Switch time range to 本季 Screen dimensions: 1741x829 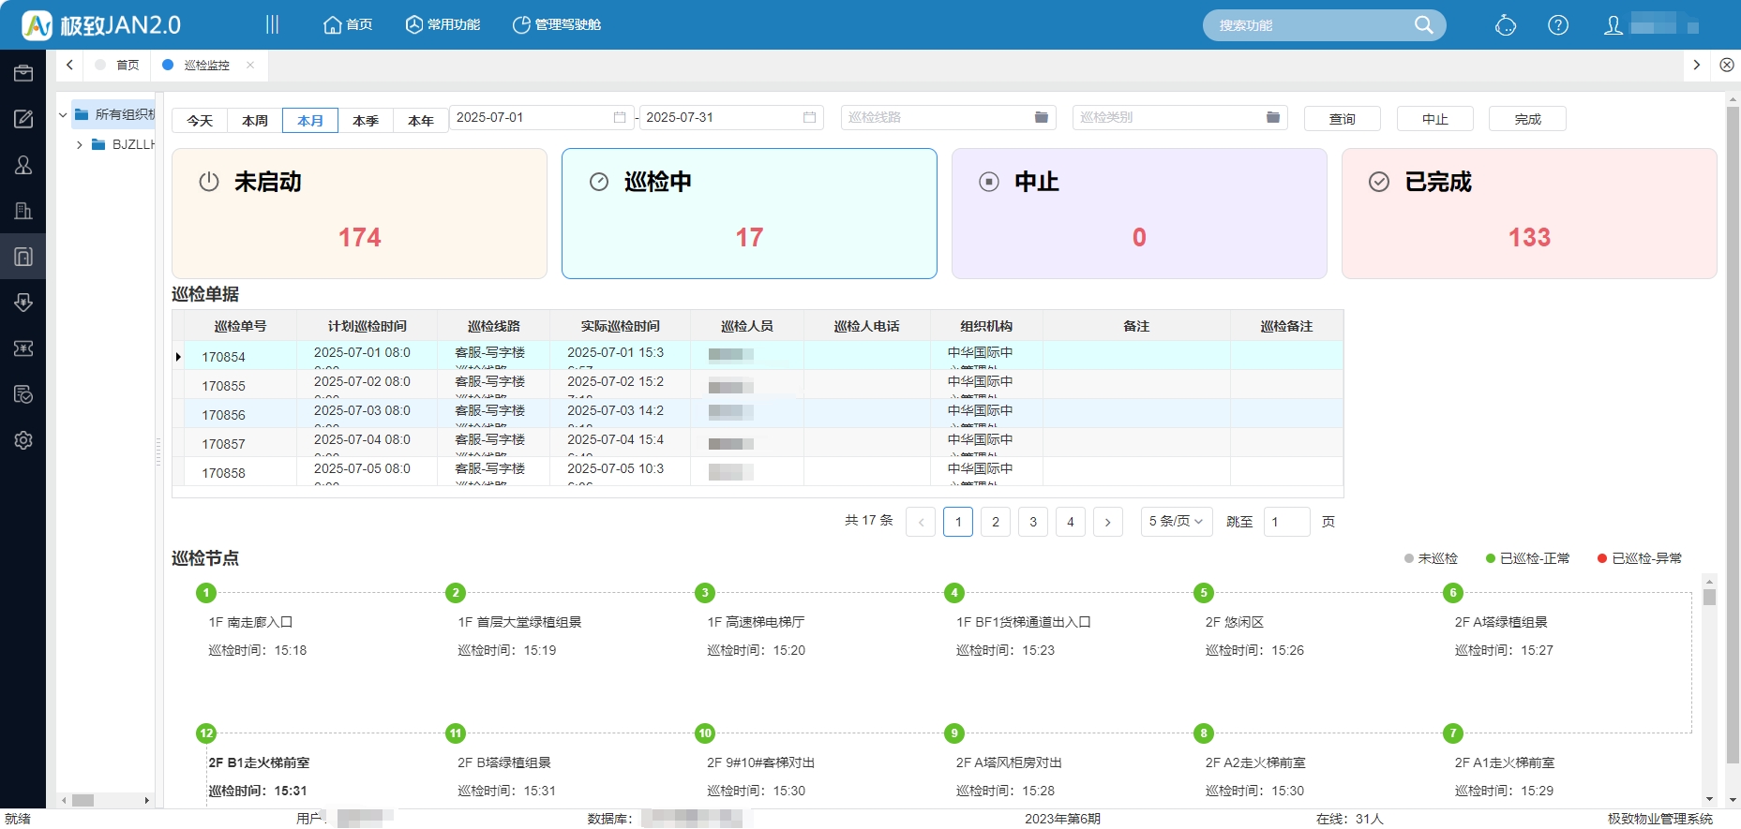tap(366, 121)
